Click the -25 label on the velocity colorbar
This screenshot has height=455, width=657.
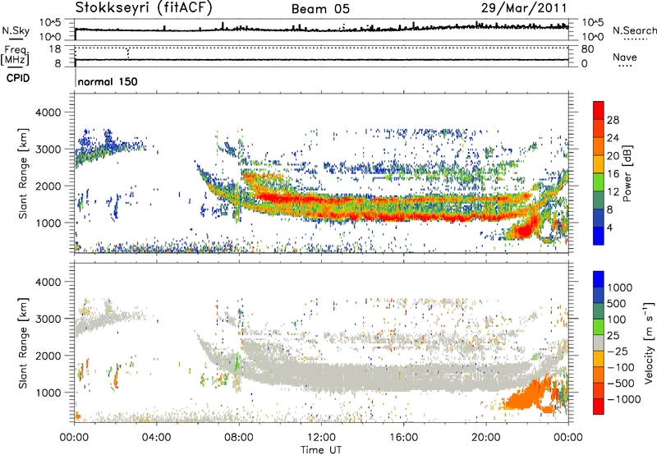coord(617,351)
